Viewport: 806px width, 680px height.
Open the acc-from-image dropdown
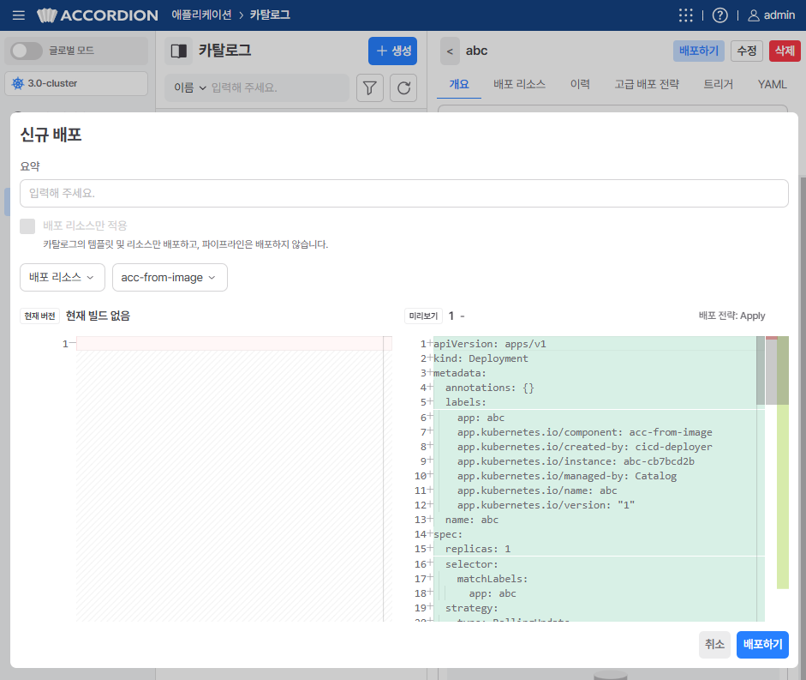click(x=170, y=278)
